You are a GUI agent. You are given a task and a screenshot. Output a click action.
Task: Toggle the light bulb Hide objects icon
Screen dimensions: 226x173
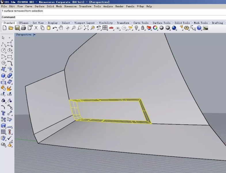pos(136,28)
